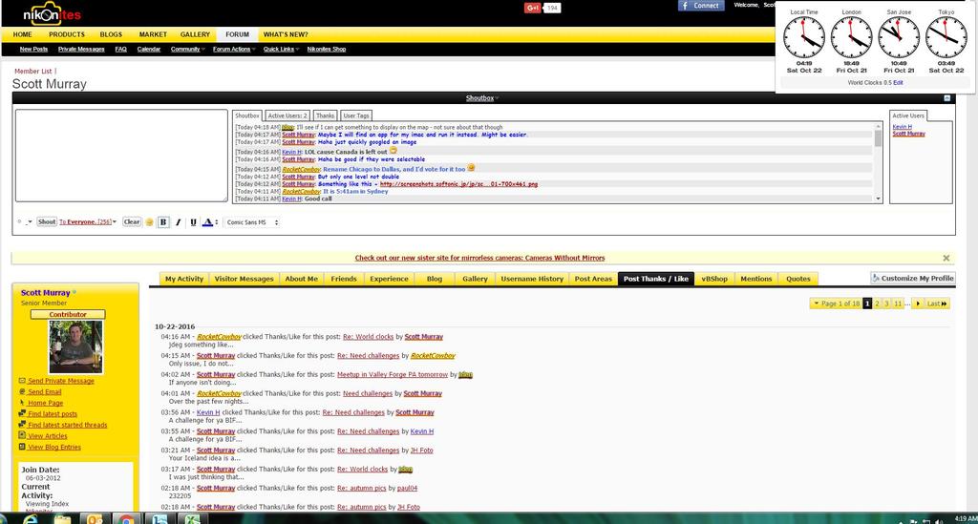The image size is (978, 524).
Task: Click the Find latest posts link
Action: (x=53, y=414)
